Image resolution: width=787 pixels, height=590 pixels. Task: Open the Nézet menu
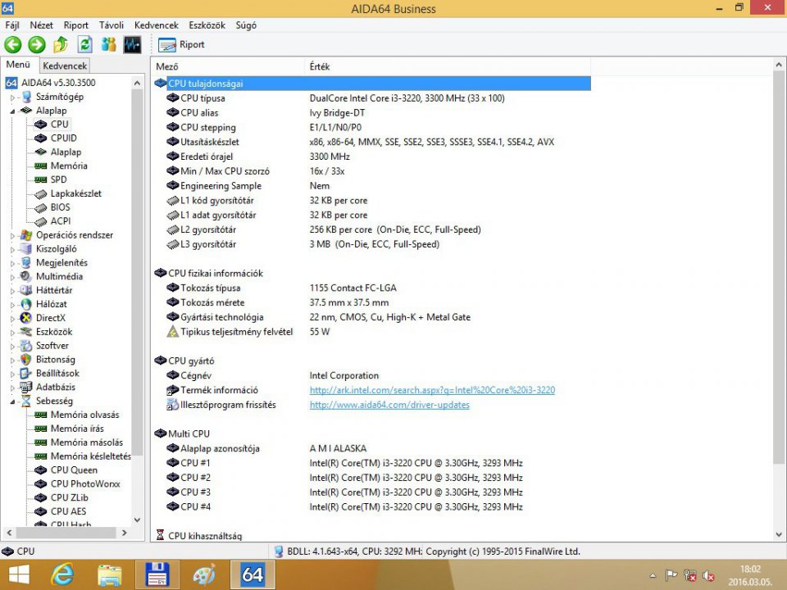(41, 25)
